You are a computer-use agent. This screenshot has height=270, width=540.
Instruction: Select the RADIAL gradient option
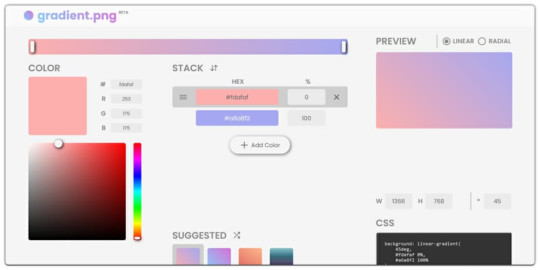[482, 41]
